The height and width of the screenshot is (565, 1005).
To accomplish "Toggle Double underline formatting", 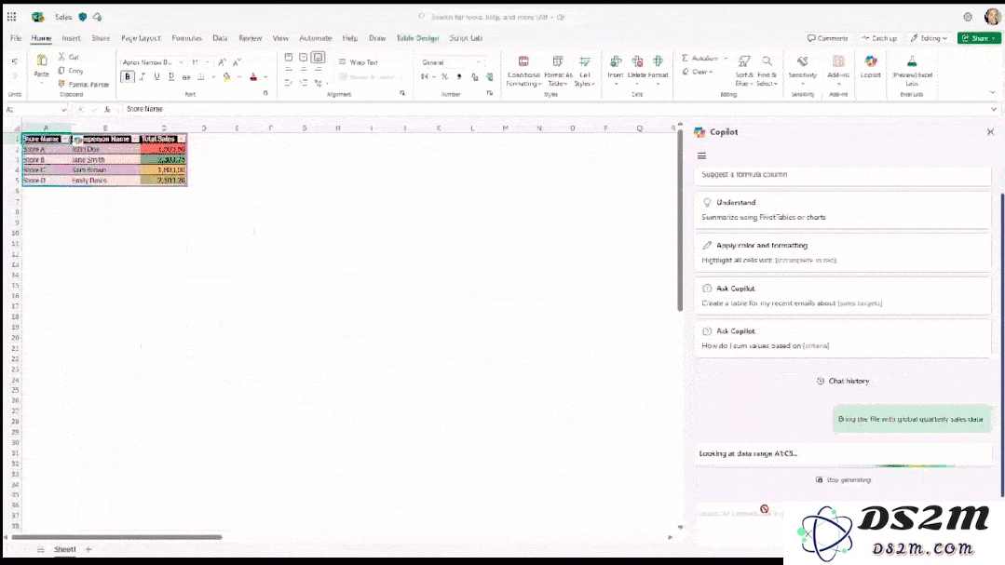I will tap(171, 77).
